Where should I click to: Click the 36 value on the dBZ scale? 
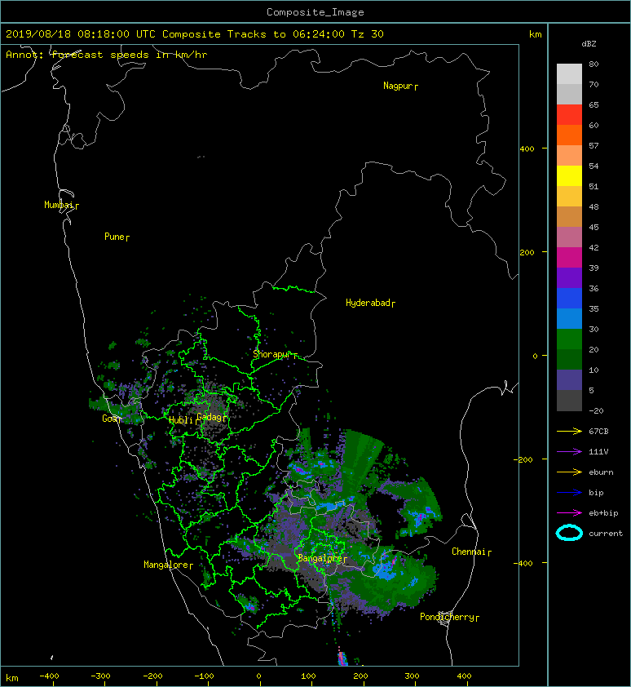[593, 288]
